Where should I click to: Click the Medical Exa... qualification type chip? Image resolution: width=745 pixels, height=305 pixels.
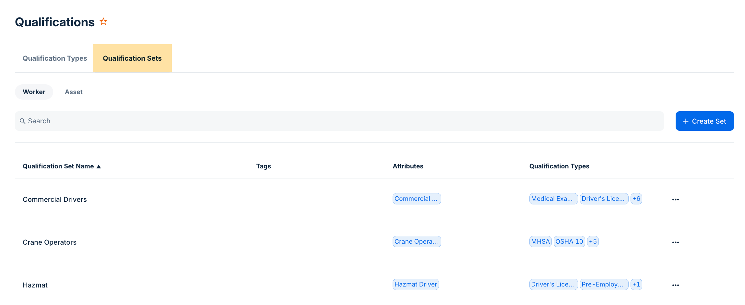[553, 199]
